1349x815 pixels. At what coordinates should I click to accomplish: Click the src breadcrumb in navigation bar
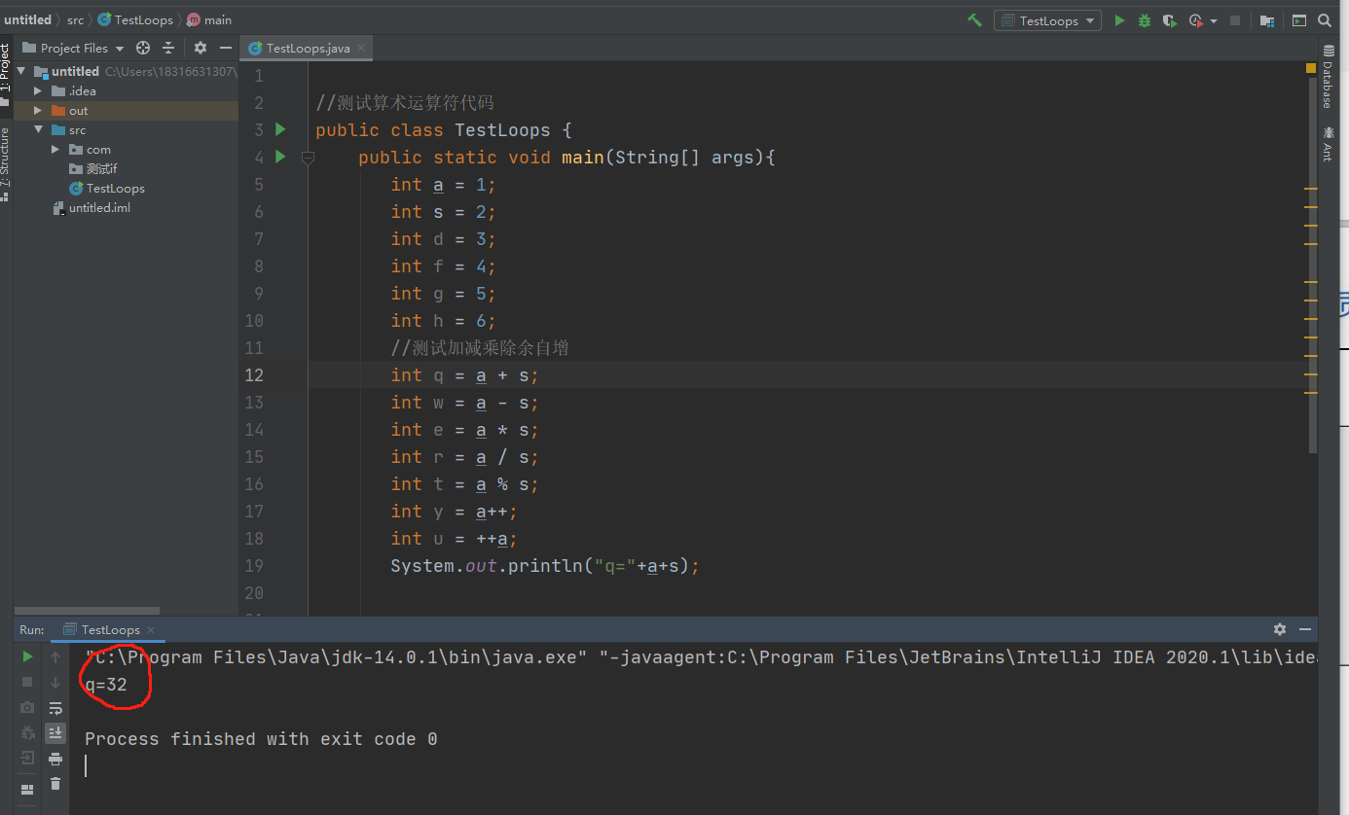[75, 19]
